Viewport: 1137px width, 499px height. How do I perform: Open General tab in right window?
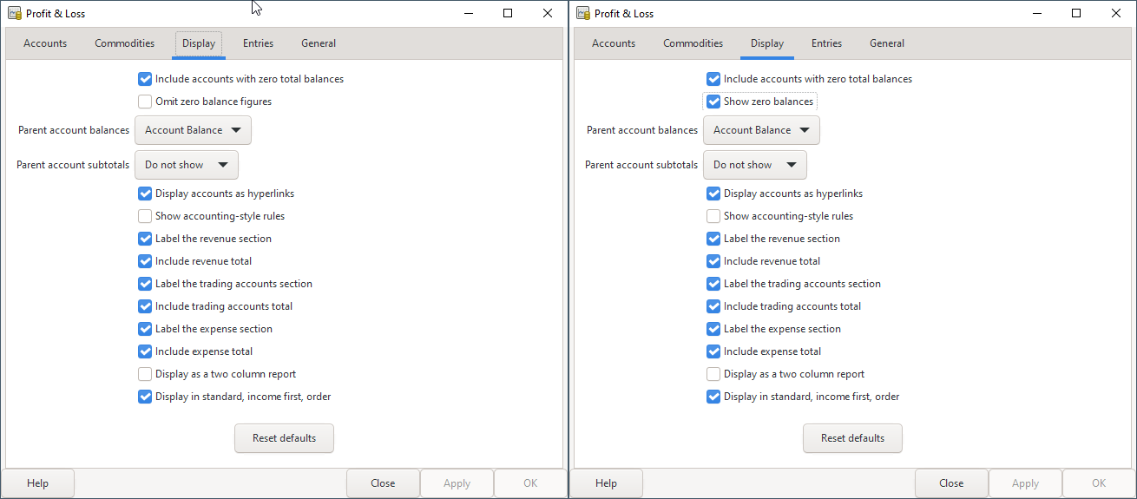pos(887,43)
